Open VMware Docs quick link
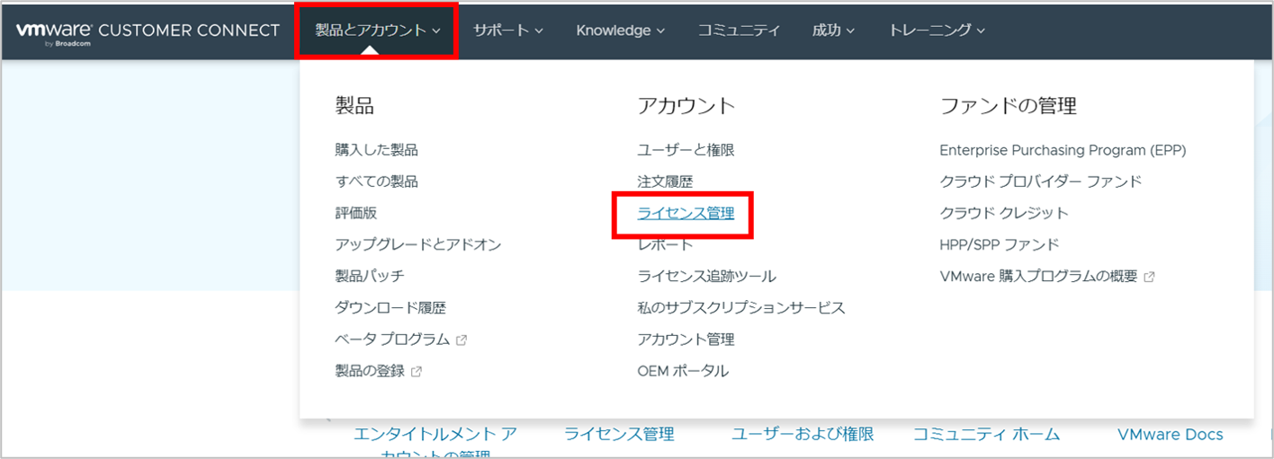 click(1170, 434)
